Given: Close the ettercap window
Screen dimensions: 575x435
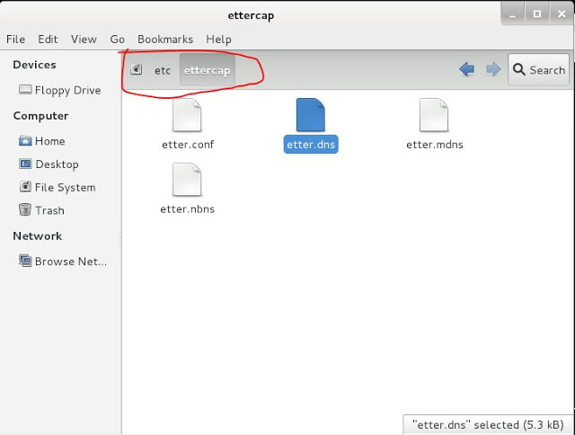Looking at the screenshot, I should [562, 14].
